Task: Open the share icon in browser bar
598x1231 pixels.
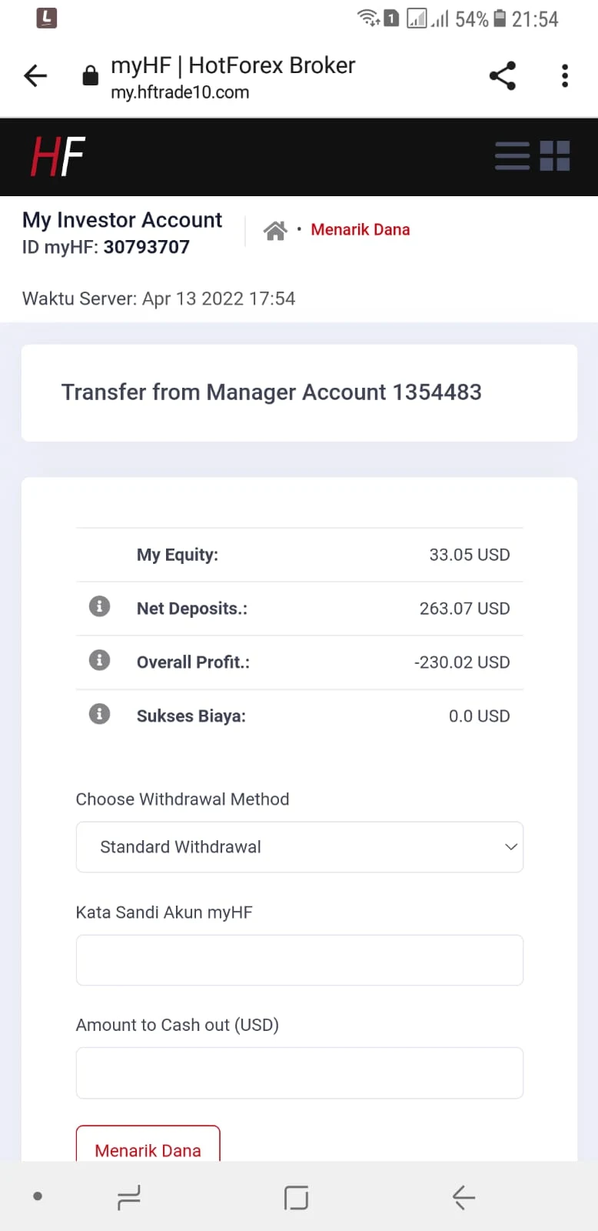Action: [x=503, y=75]
